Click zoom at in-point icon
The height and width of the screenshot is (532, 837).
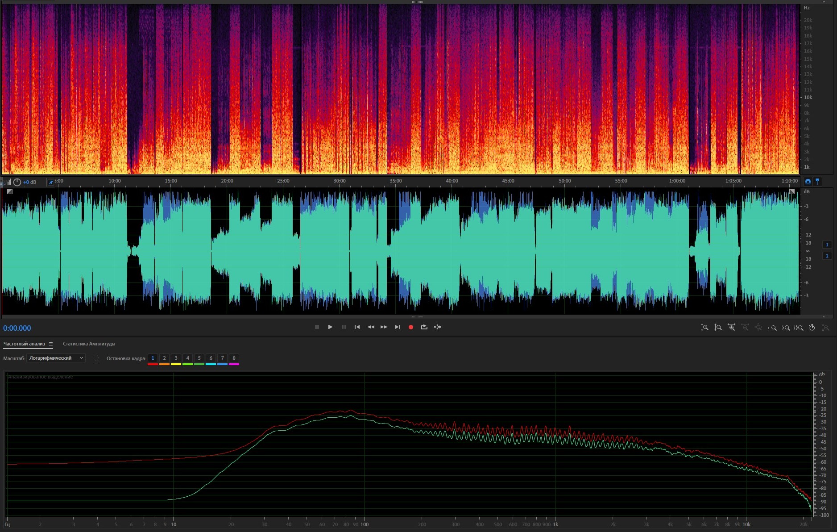tap(772, 328)
